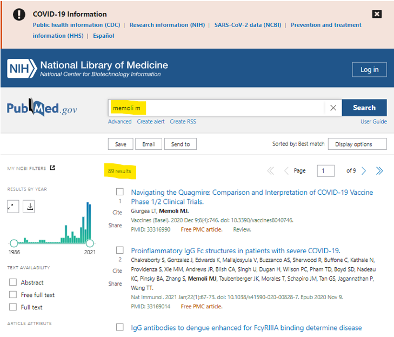Click the Save button
The width and height of the screenshot is (394, 337).
(x=121, y=144)
